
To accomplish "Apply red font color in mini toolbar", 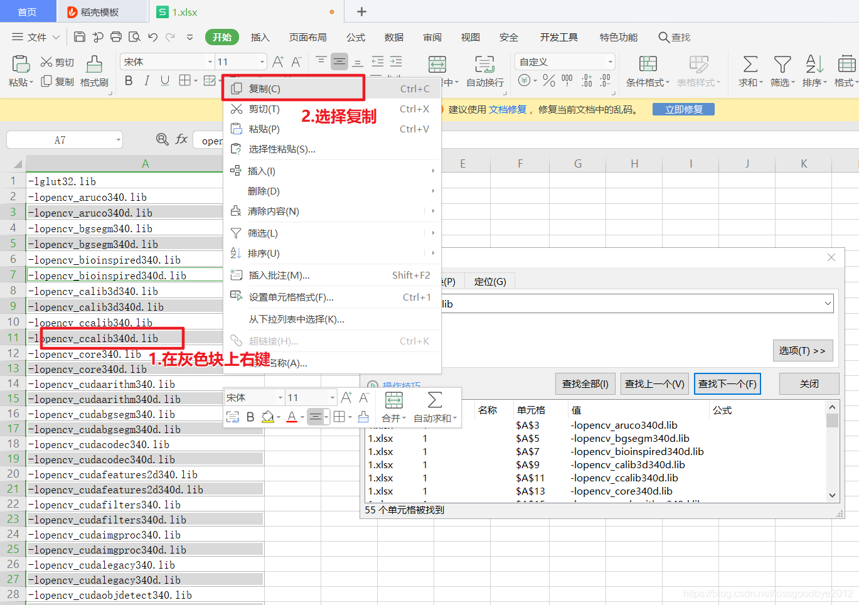I will point(292,417).
